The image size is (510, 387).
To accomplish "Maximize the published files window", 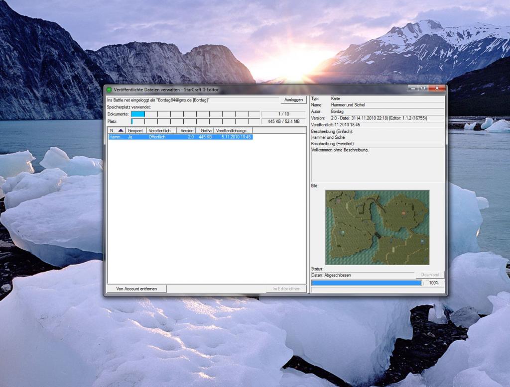I will point(423,89).
